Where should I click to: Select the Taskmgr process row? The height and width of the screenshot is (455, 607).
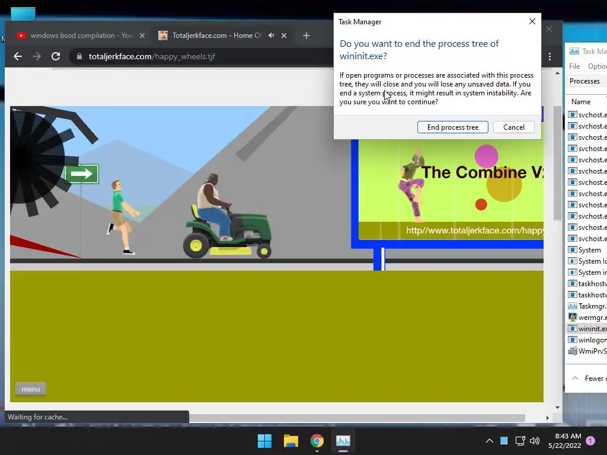pyautogui.click(x=587, y=306)
